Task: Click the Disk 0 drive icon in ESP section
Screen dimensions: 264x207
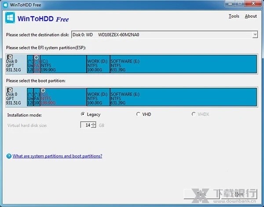Action: [x=10, y=57]
